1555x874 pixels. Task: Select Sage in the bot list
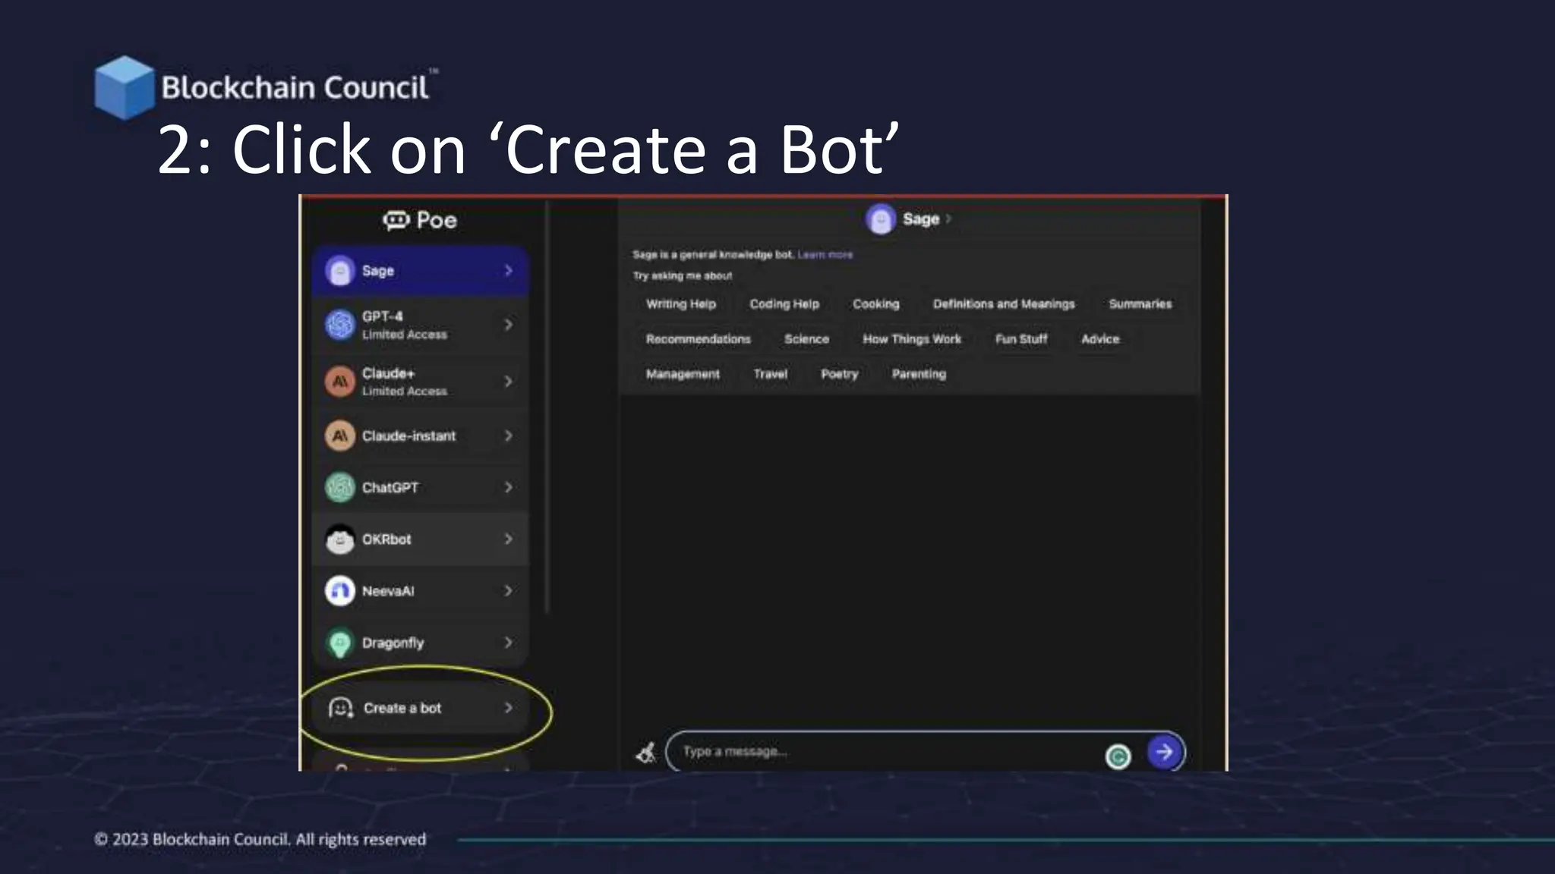point(420,271)
